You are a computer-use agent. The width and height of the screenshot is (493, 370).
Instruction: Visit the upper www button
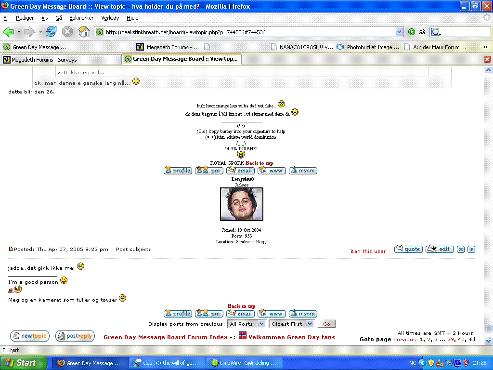[x=272, y=171]
